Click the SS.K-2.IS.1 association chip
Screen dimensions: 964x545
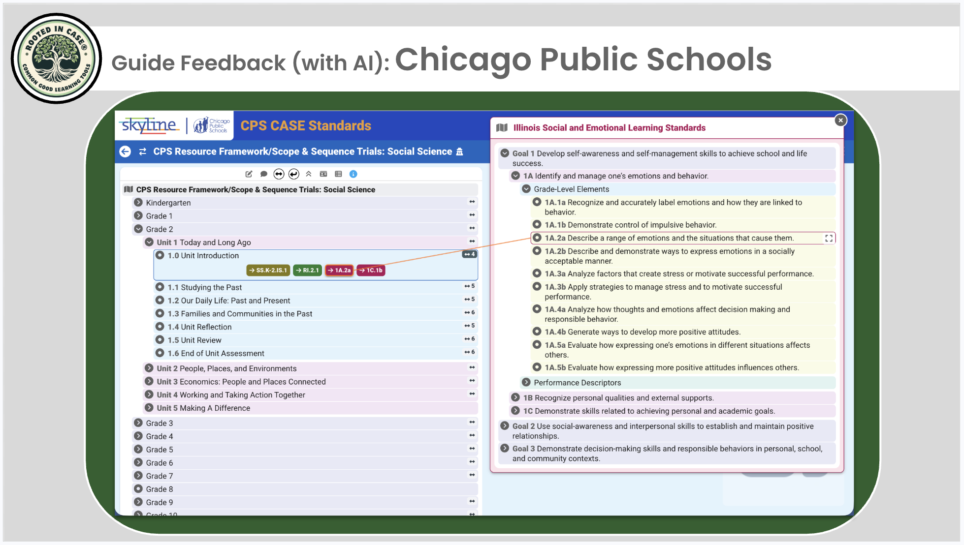268,270
